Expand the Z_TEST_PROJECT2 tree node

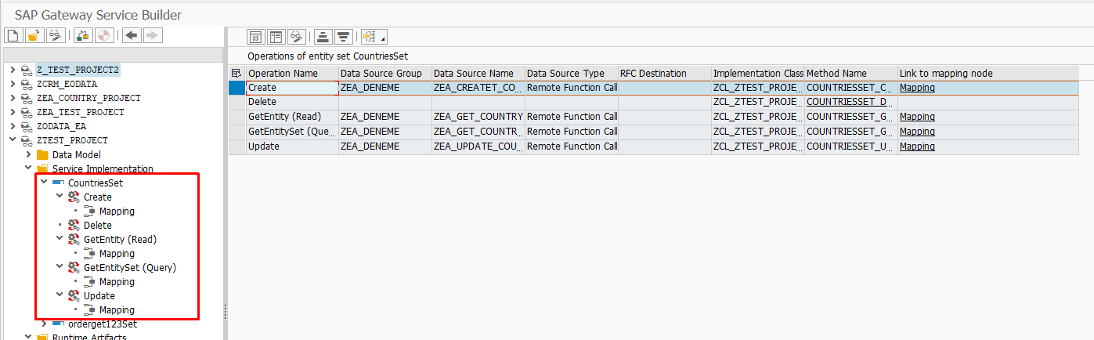tap(13, 70)
